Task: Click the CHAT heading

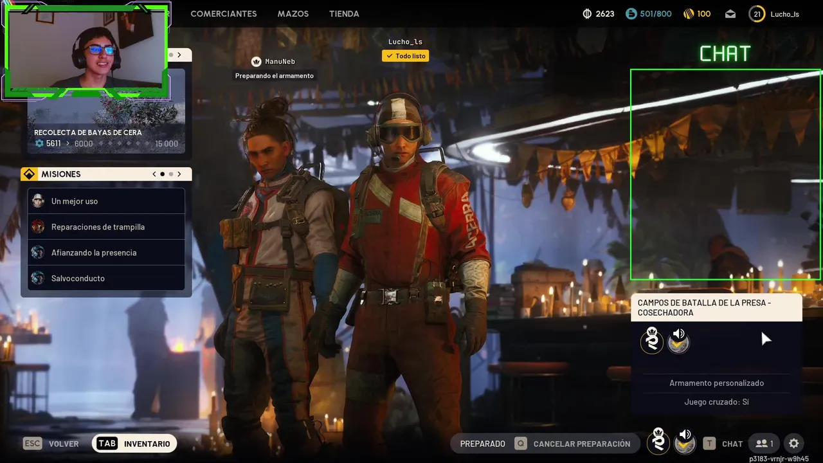Action: coord(725,54)
